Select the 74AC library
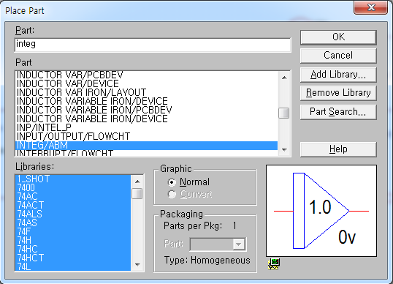Viewport: 393px width, 284px height. [73, 196]
